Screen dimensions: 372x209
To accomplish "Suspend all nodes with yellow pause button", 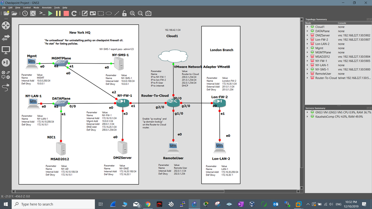I will (x=58, y=13).
